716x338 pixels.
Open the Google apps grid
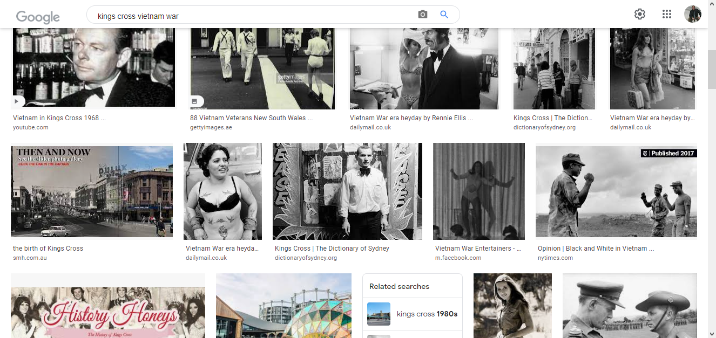[666, 15]
